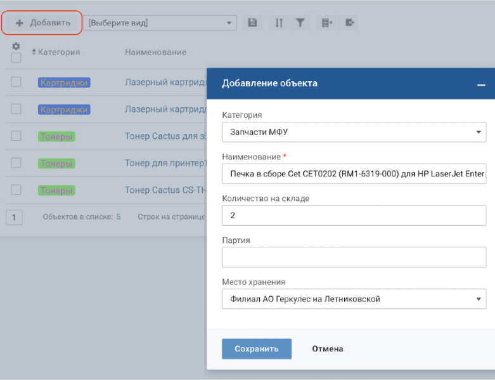Click the import data icon in toolbar
The image size is (495, 380).
(326, 23)
